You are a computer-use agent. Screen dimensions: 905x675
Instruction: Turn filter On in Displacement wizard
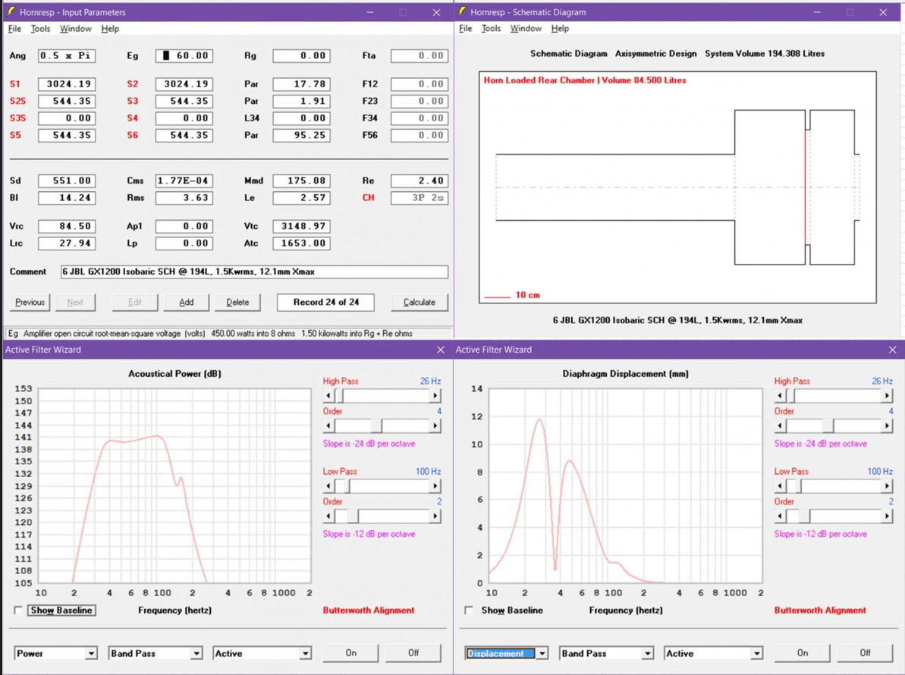(803, 653)
